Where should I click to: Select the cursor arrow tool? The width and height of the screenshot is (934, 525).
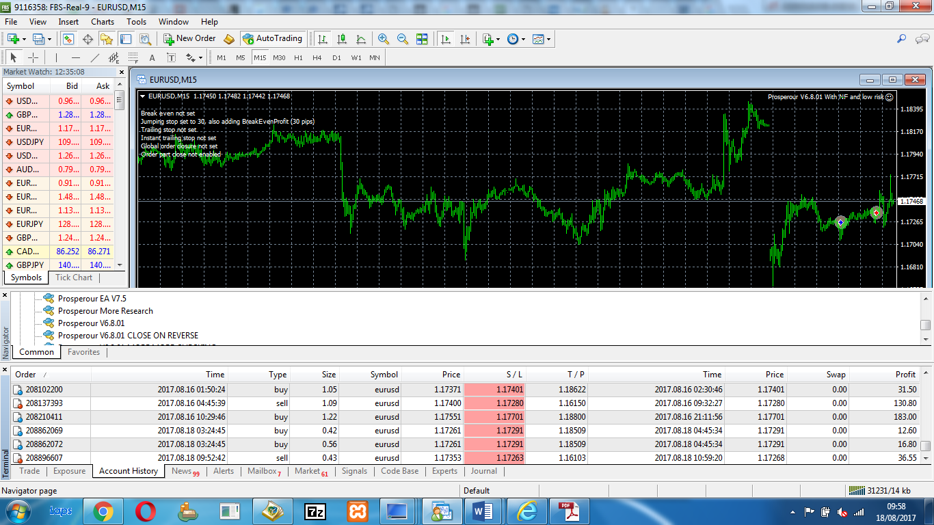[x=14, y=57]
